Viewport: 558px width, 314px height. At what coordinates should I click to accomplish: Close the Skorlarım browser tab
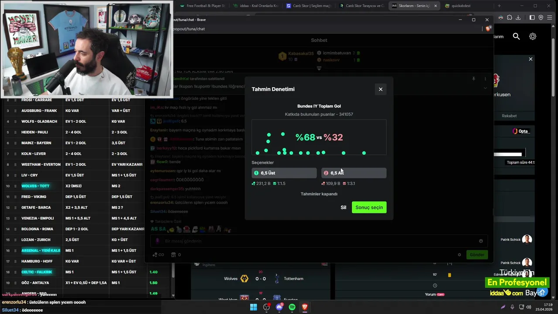[435, 6]
